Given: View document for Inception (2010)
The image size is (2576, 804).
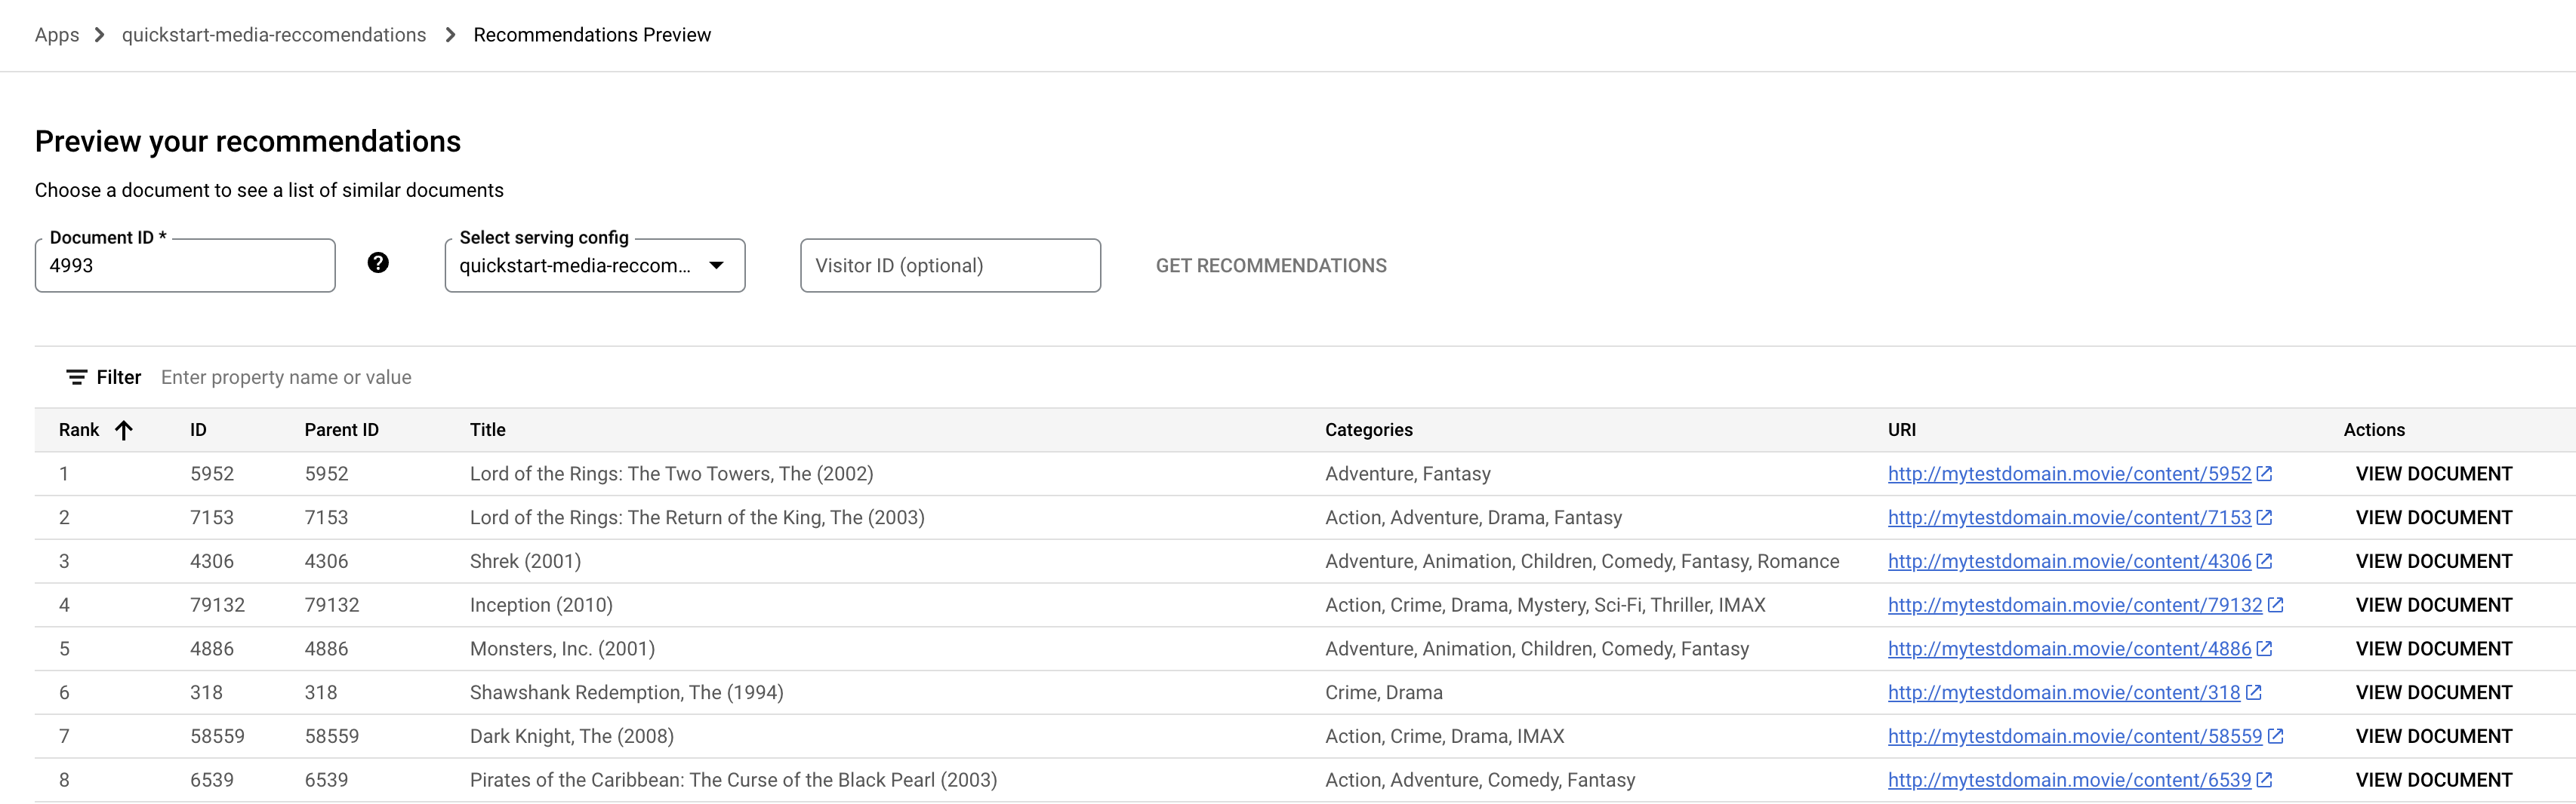Looking at the screenshot, I should [x=2433, y=605].
